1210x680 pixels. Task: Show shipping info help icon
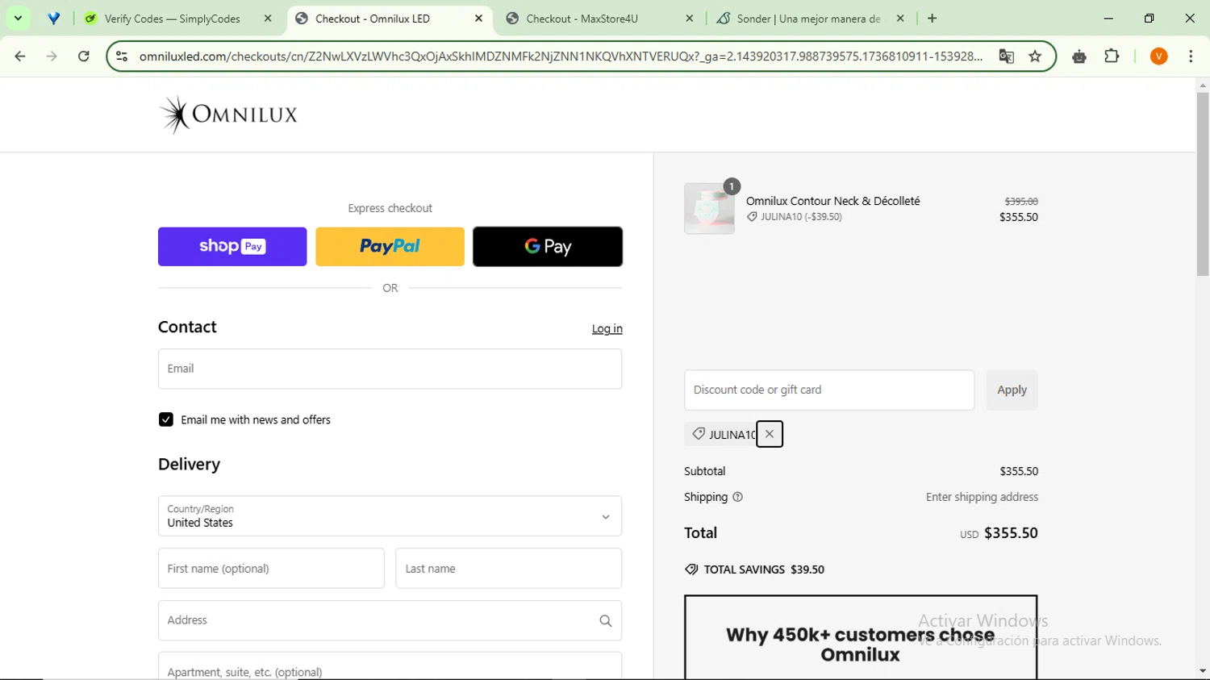[x=737, y=497]
